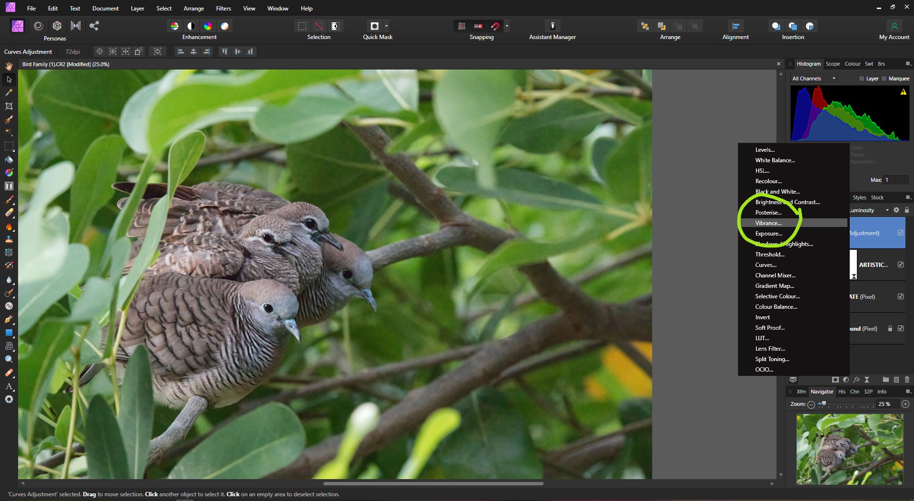Screen dimensions: 914x501
Task: Enable the Marquee checkbox in Histogram
Action: [x=884, y=79]
